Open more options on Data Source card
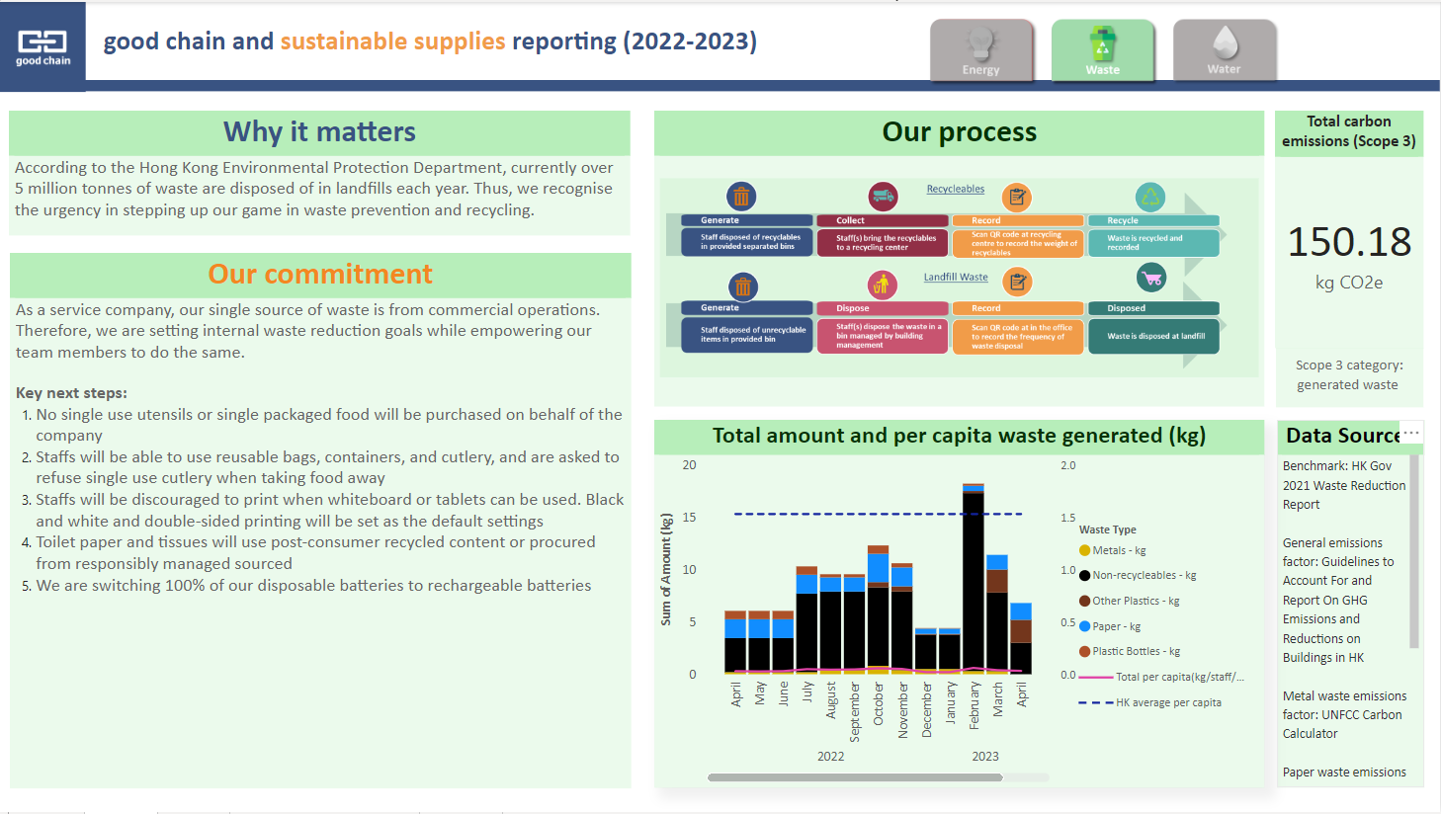 [1411, 433]
